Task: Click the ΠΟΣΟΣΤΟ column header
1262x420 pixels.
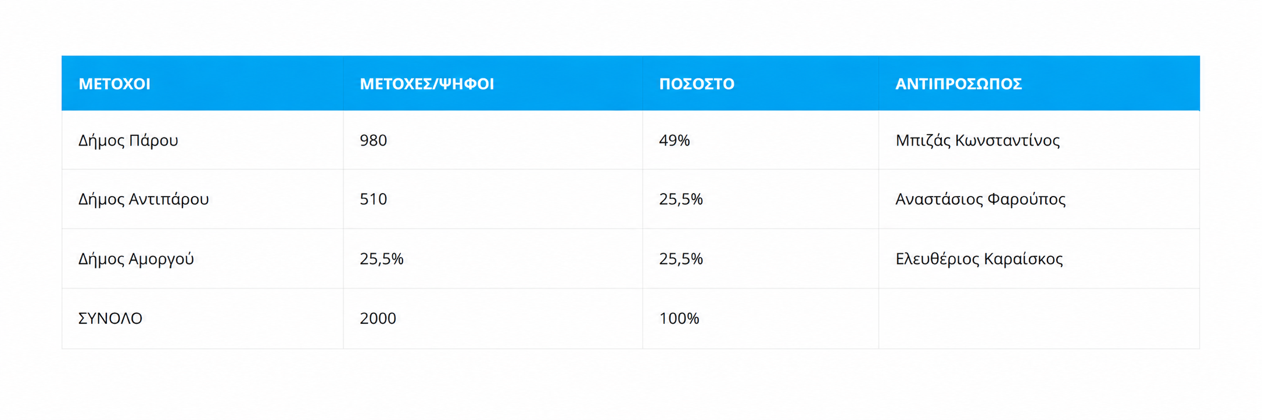Action: (x=697, y=84)
